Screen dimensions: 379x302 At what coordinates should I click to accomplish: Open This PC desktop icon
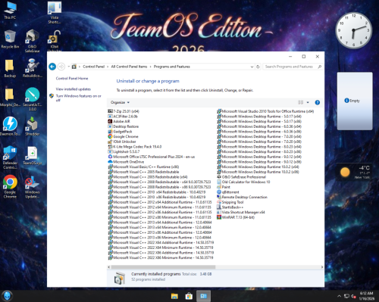[10, 10]
